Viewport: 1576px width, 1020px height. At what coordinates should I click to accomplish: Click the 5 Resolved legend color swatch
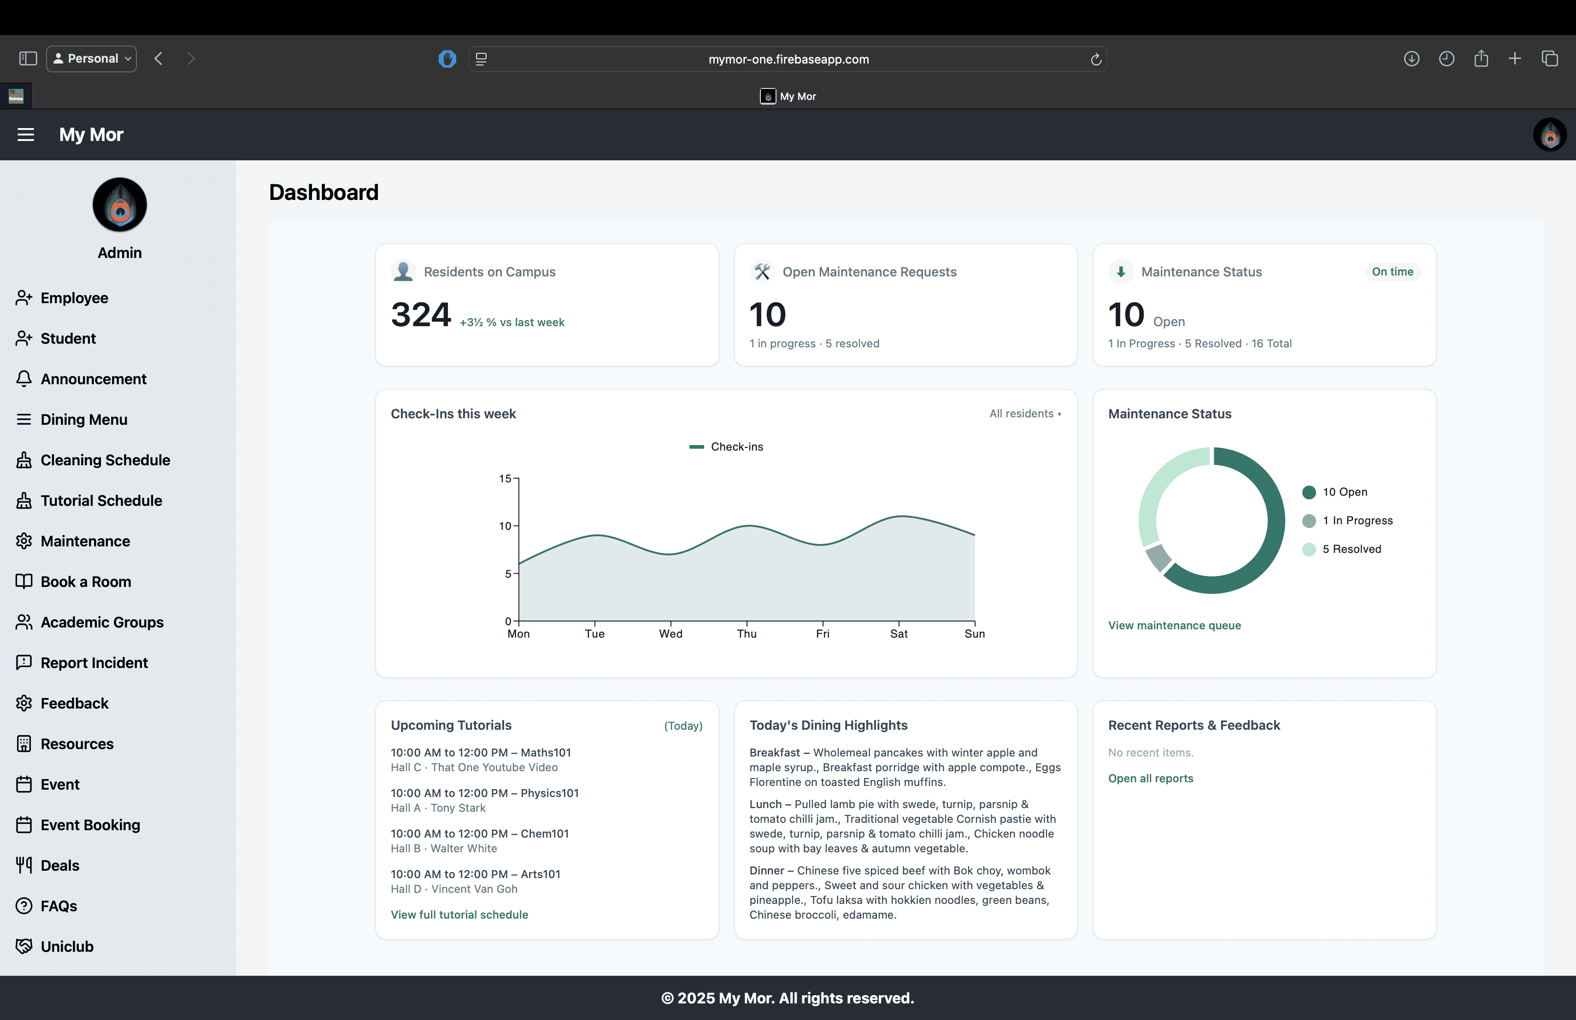(x=1308, y=549)
